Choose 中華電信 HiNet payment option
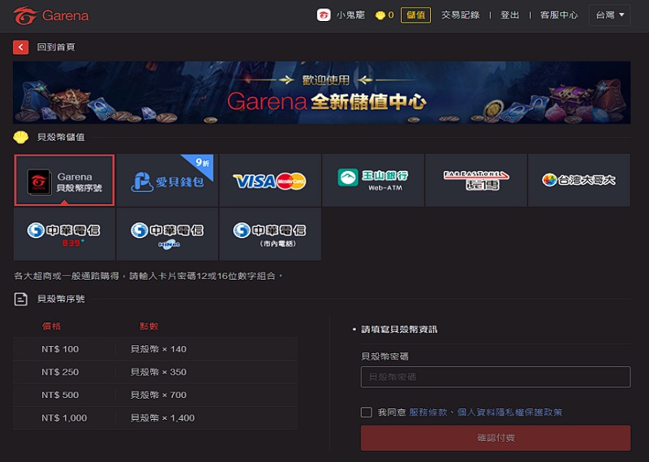Screen dimensions: 649x462 point(167,234)
